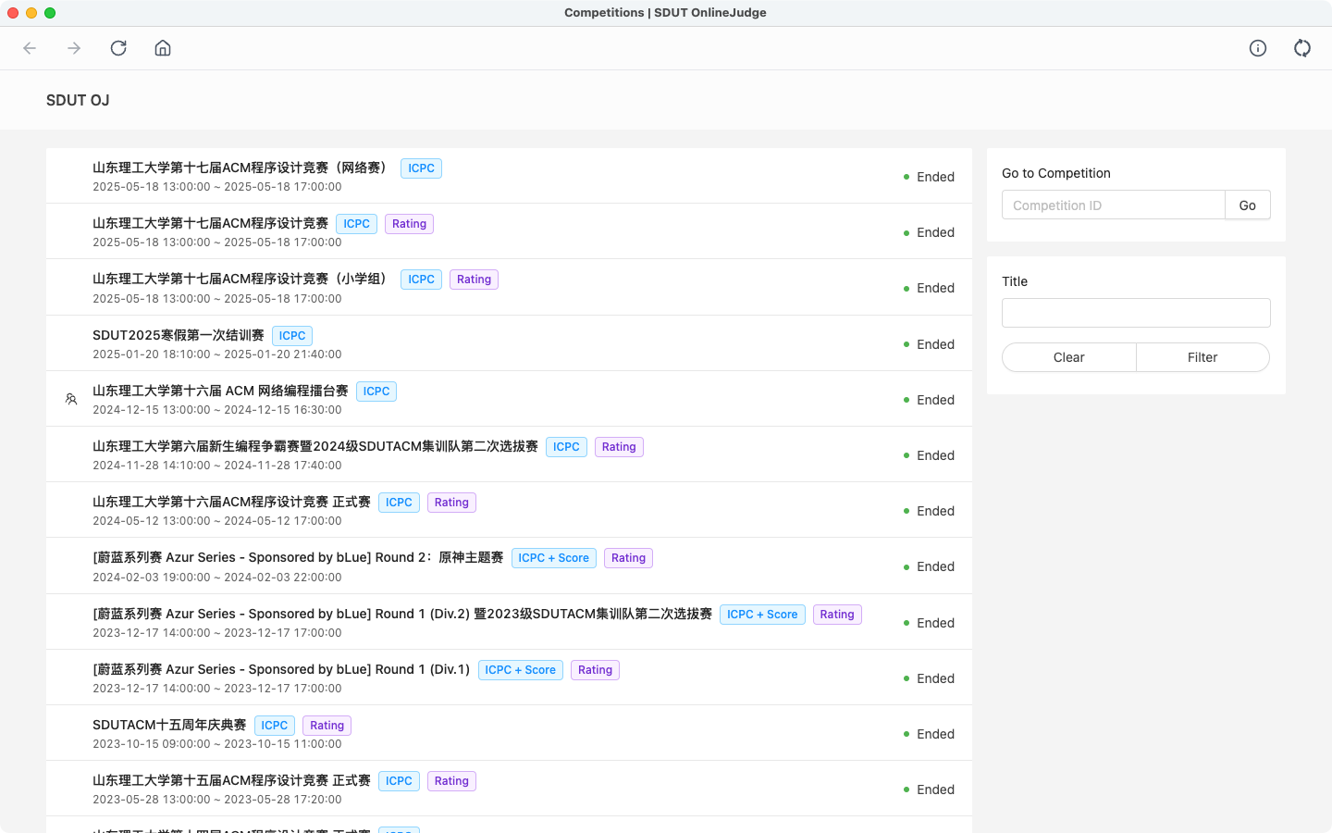Screen dimensions: 1332x833
Task: Click Rating tag on 第十七届 (小学组) row
Action: pos(474,280)
